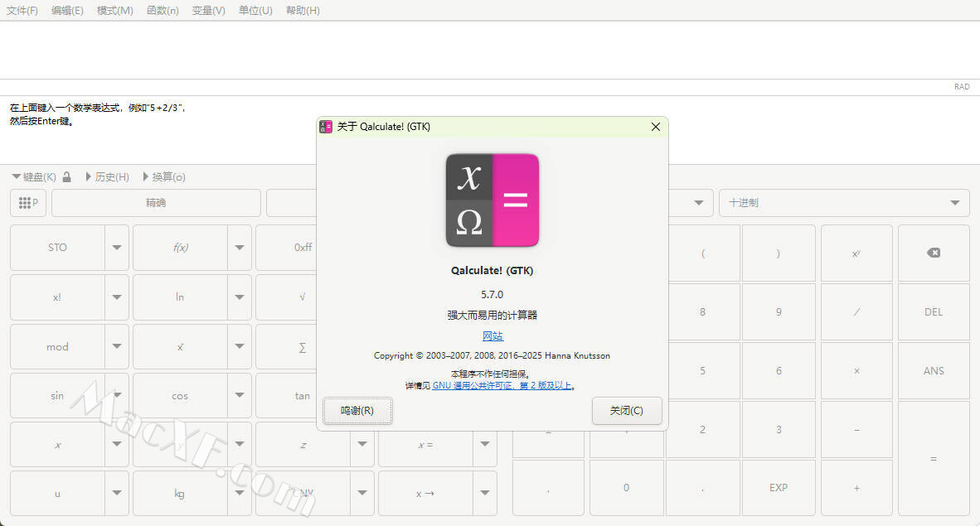Click the f(x) function key
This screenshot has height=526, width=980.
(180, 248)
